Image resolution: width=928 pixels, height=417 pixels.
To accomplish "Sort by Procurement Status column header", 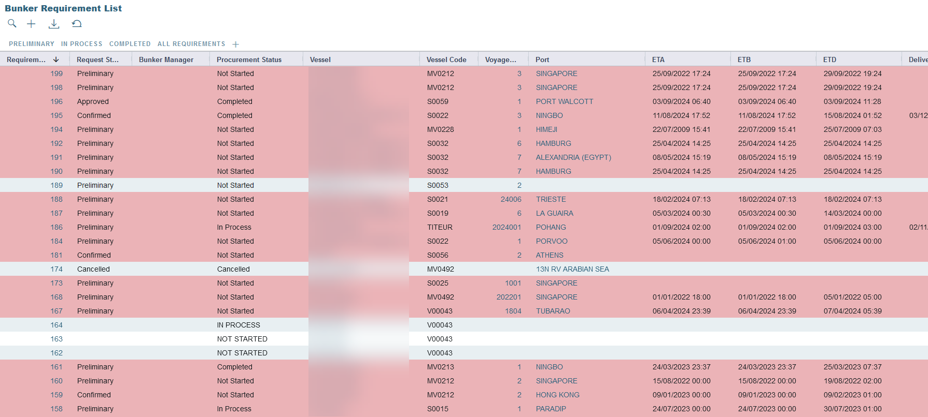I will tap(249, 59).
